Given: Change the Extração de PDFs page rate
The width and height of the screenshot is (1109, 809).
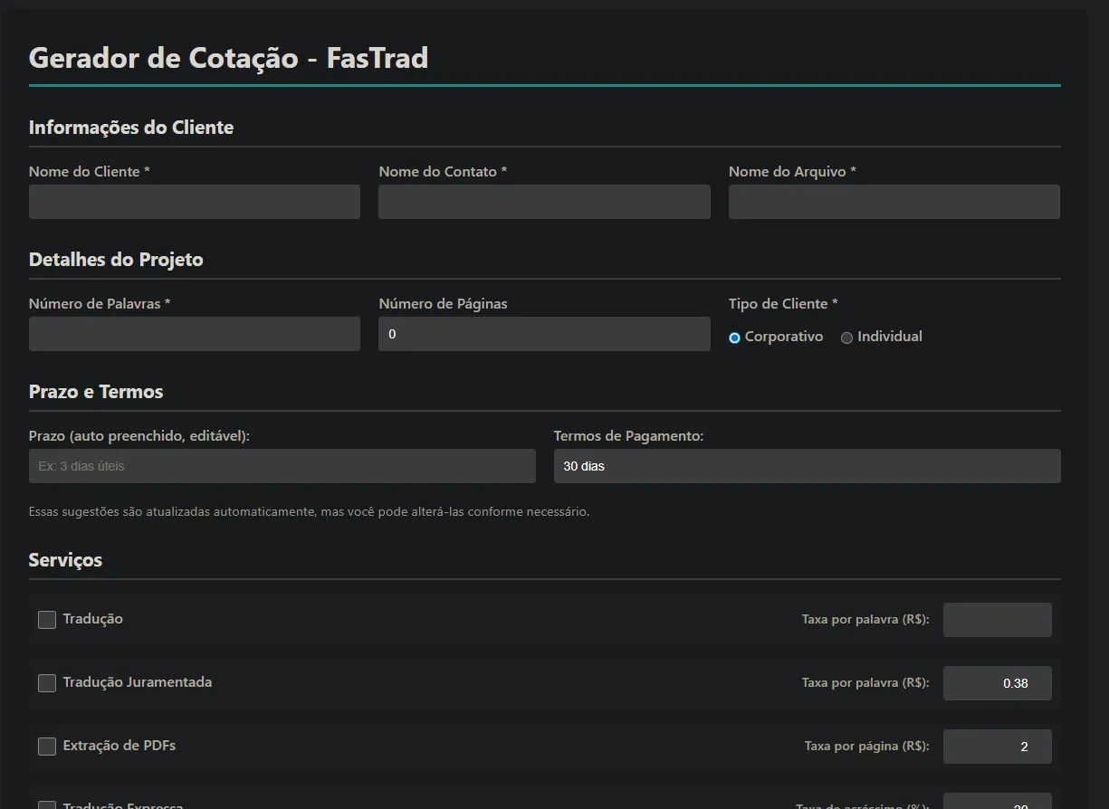Looking at the screenshot, I should pyautogui.click(x=998, y=747).
